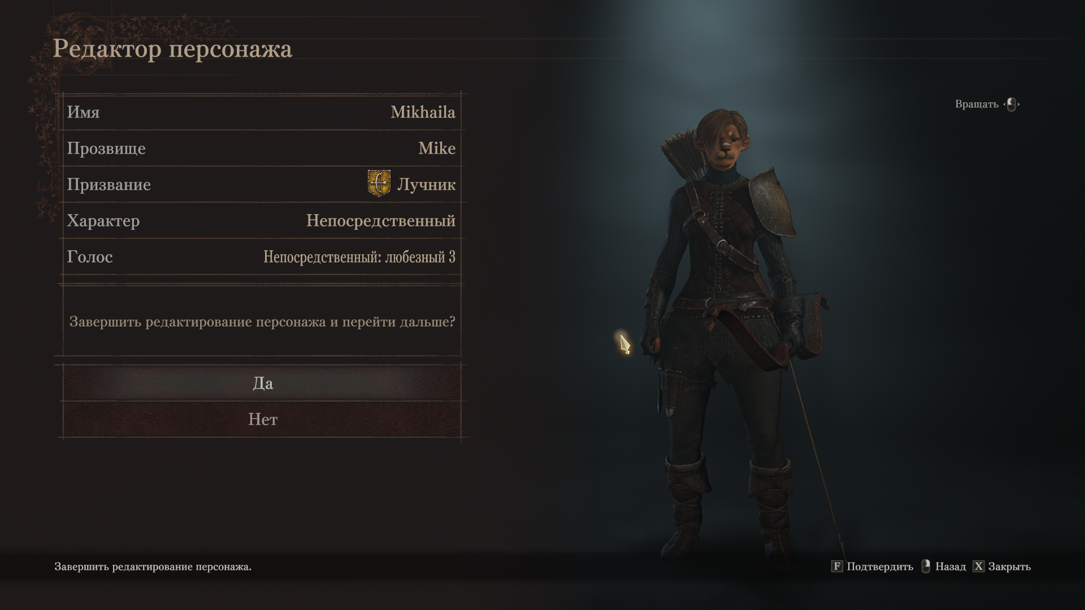Click the X key close icon
The height and width of the screenshot is (610, 1085).
[979, 566]
